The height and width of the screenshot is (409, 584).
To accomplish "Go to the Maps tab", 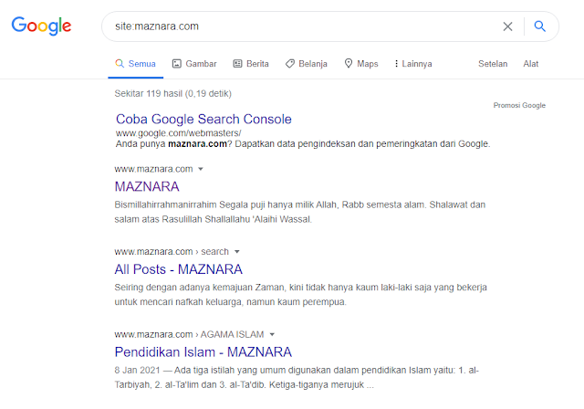I will (x=361, y=64).
